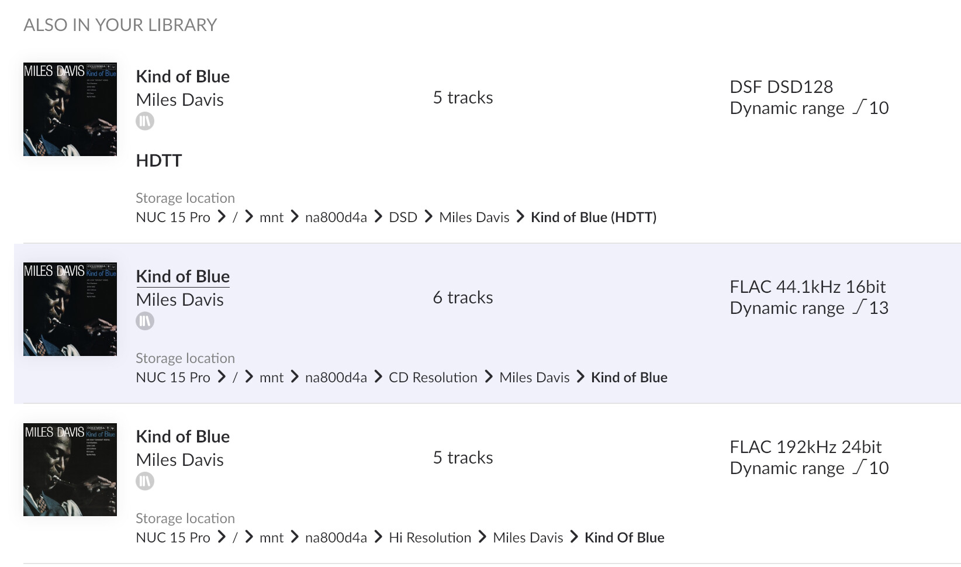Click DSD folder in first storage path

point(403,217)
